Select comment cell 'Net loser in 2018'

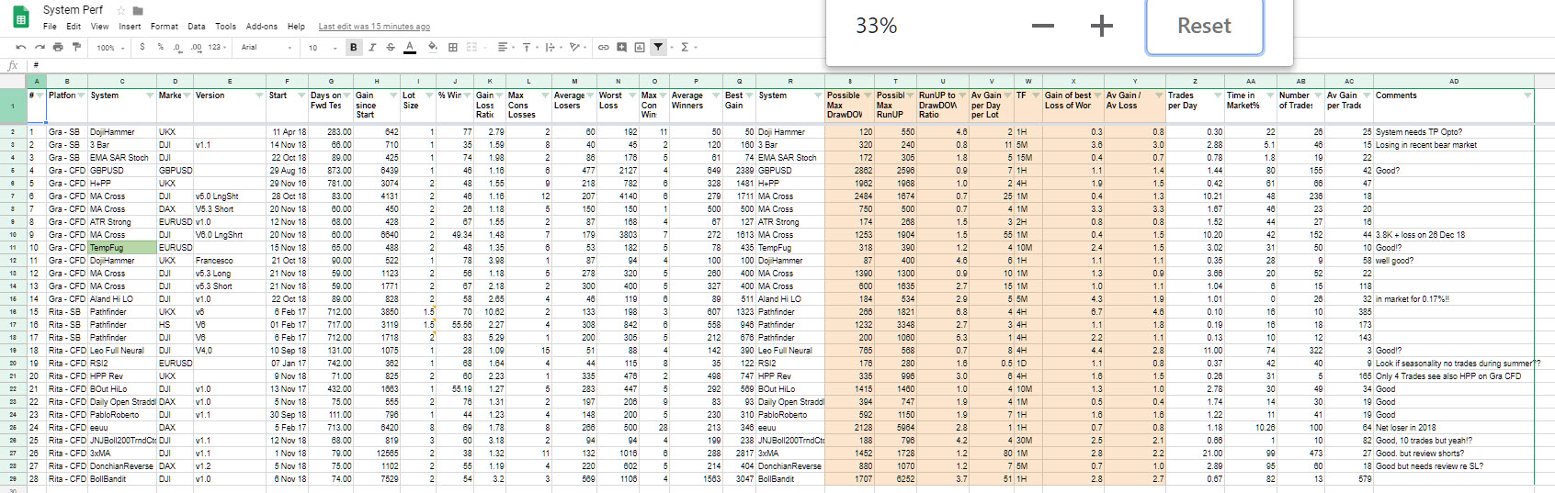pos(1454,428)
